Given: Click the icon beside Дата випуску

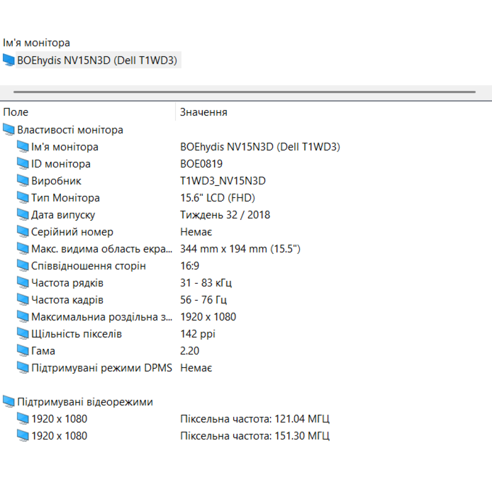Looking at the screenshot, I should (23, 215).
